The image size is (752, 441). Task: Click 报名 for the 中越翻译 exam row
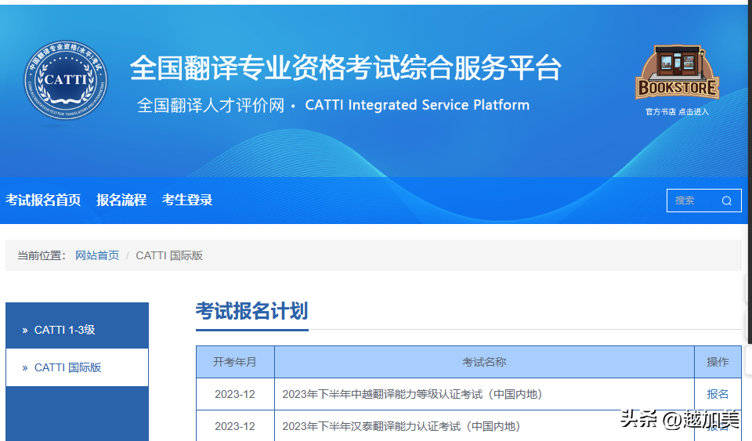[x=718, y=394]
